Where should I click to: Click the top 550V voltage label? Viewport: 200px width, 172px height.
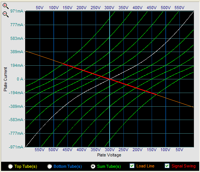click(179, 8)
